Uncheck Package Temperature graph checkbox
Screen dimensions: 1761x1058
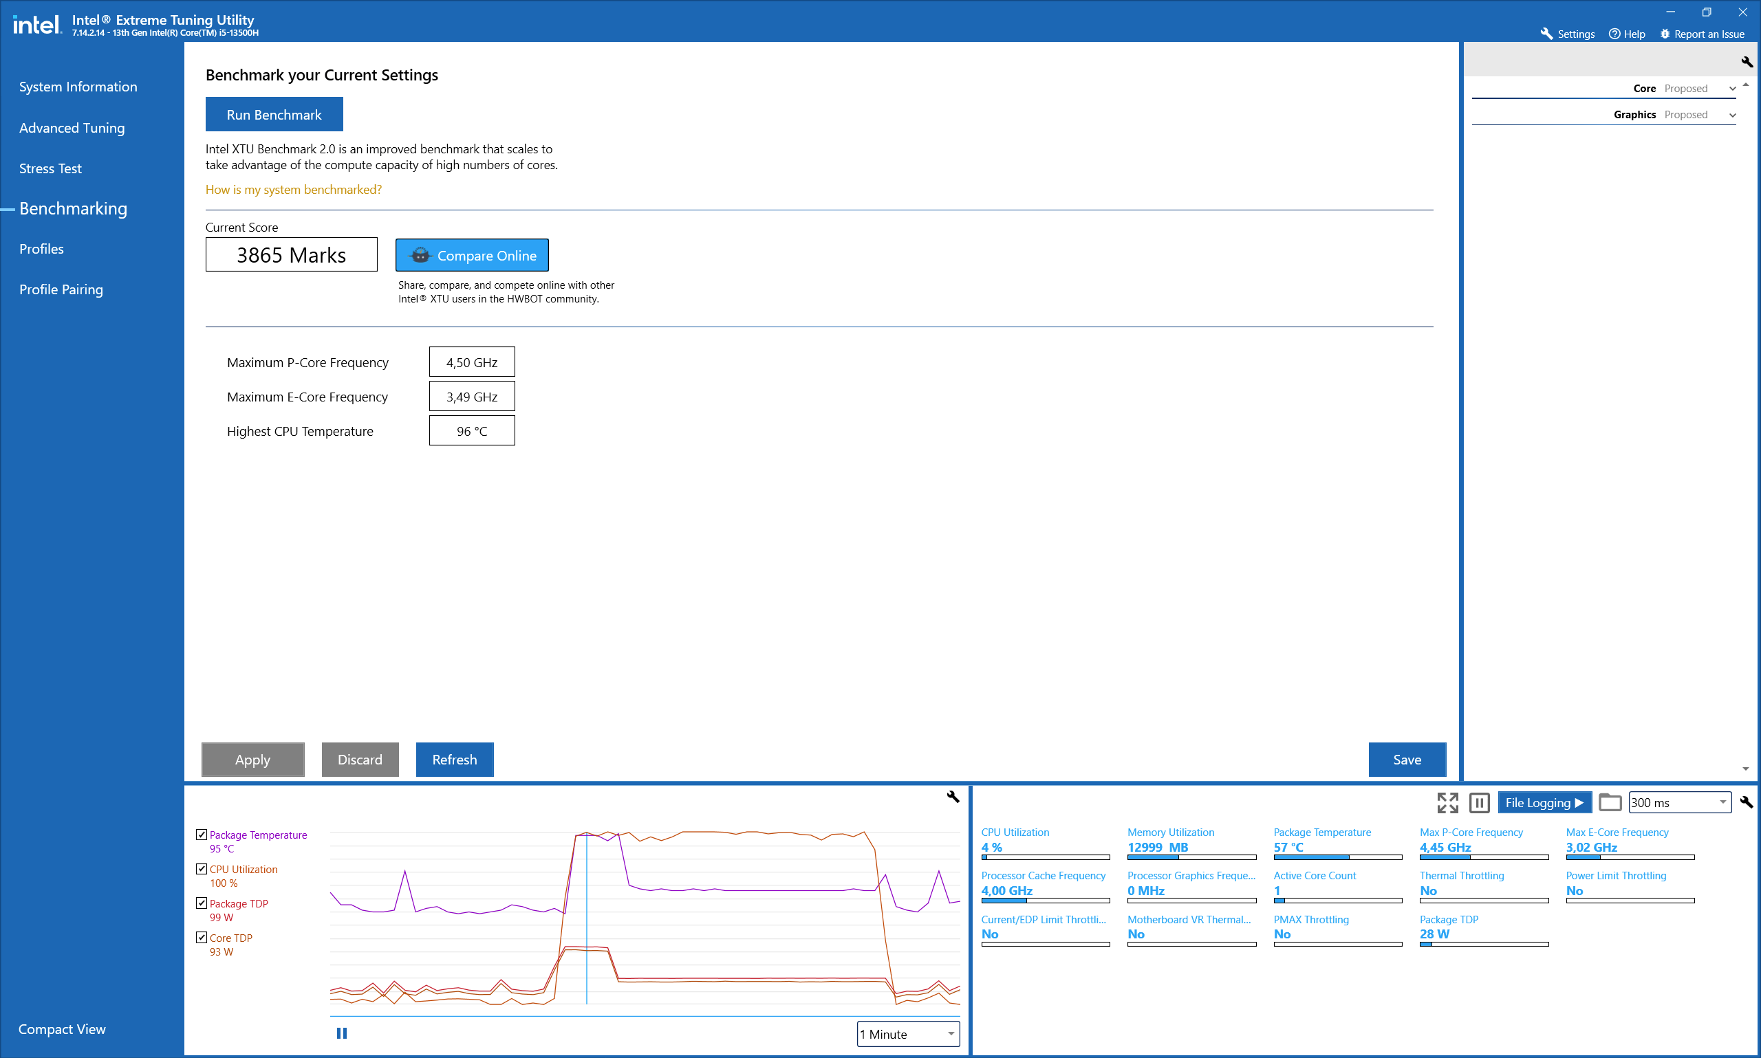click(x=202, y=834)
